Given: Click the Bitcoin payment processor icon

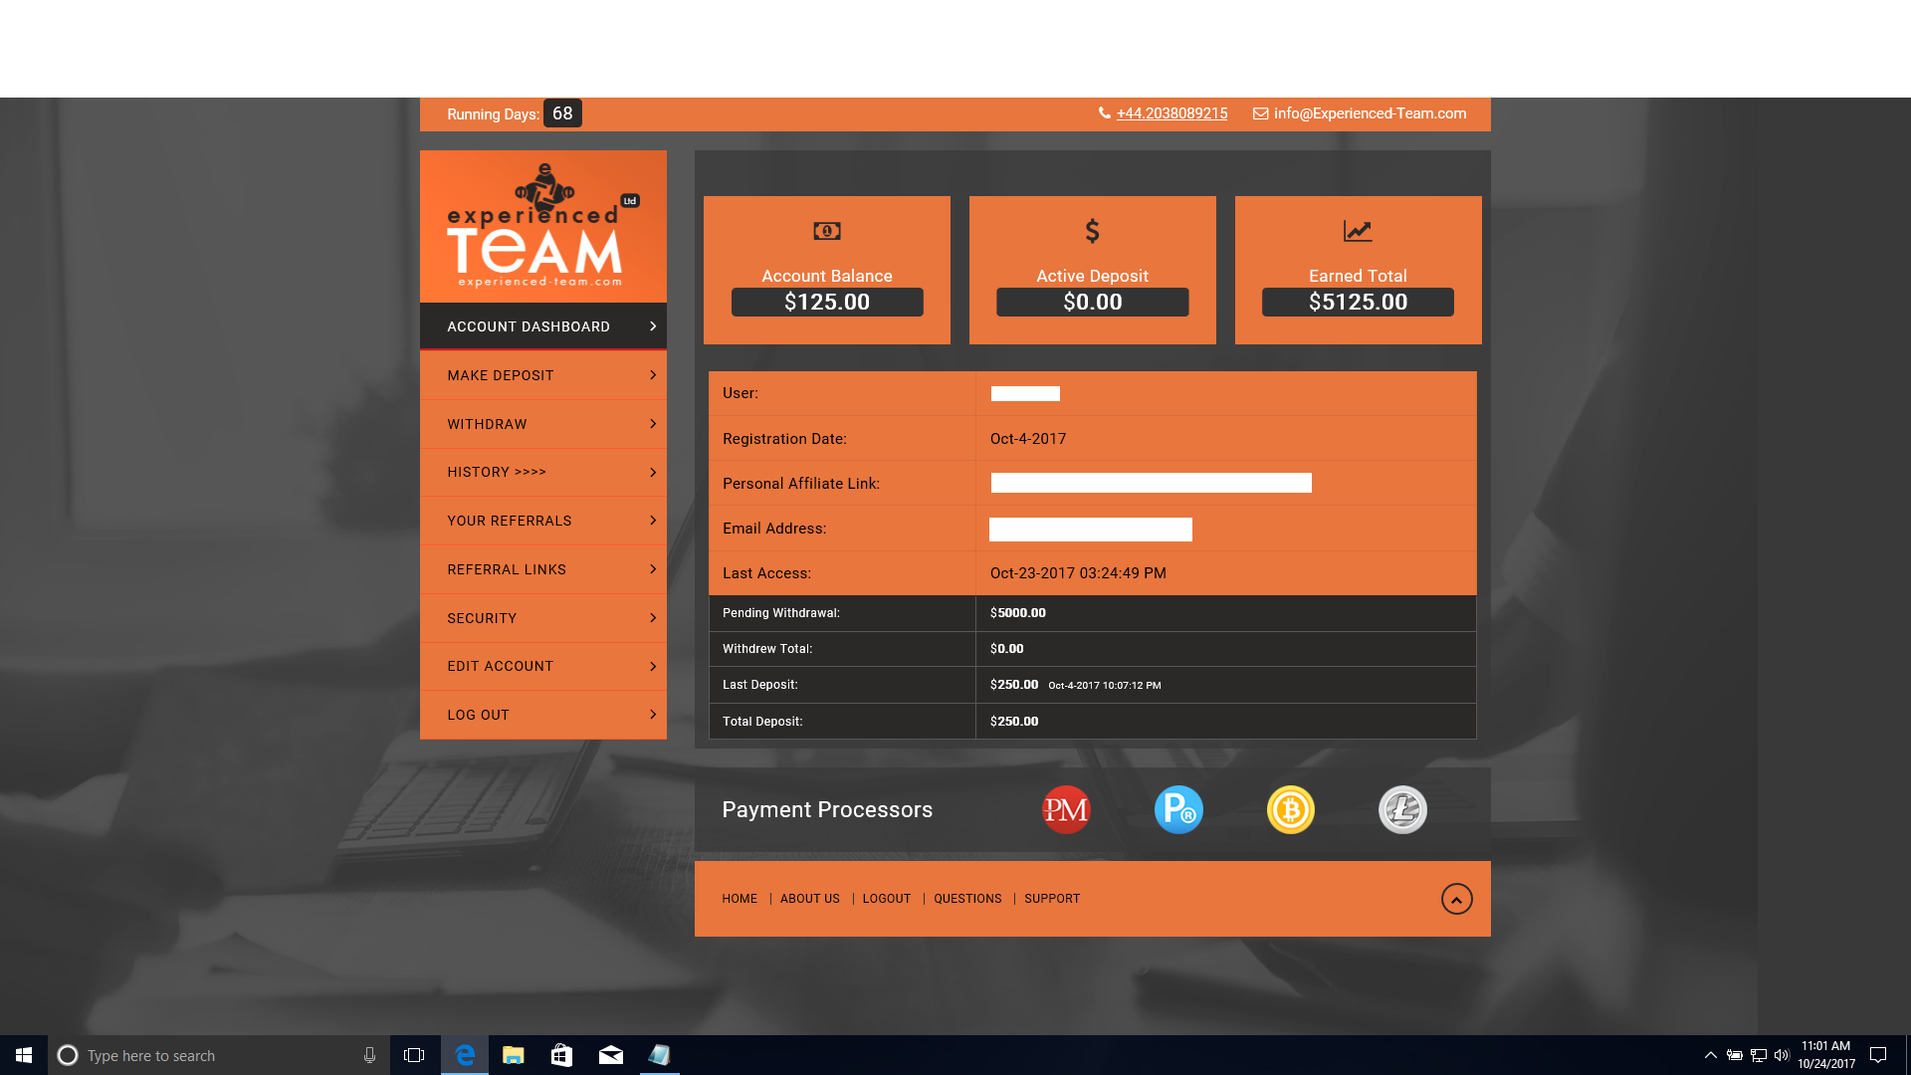Looking at the screenshot, I should pyautogui.click(x=1291, y=810).
